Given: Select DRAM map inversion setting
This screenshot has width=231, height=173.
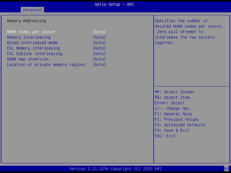Looking at the screenshot, I should click(x=28, y=59).
